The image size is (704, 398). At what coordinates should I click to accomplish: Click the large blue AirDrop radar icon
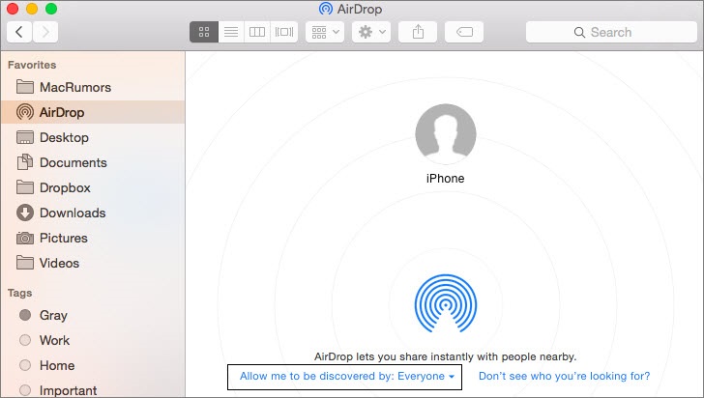tap(446, 303)
